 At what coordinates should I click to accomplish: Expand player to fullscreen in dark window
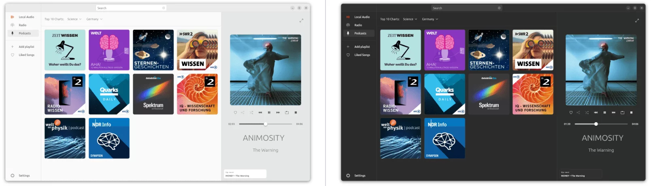tap(637, 20)
